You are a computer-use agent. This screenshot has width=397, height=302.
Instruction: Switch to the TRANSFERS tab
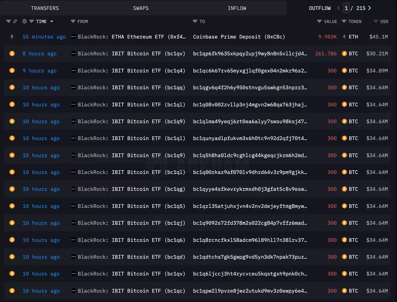[x=45, y=8]
